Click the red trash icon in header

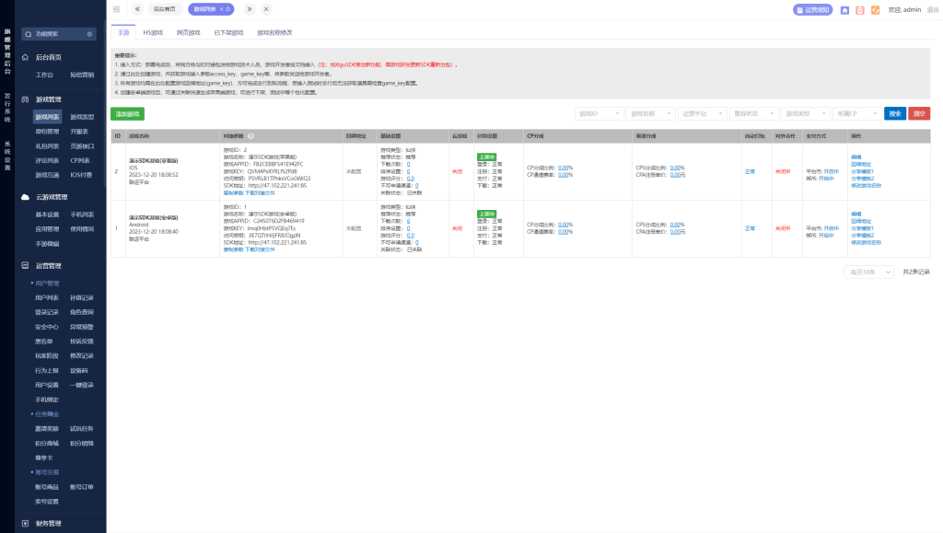(x=859, y=10)
